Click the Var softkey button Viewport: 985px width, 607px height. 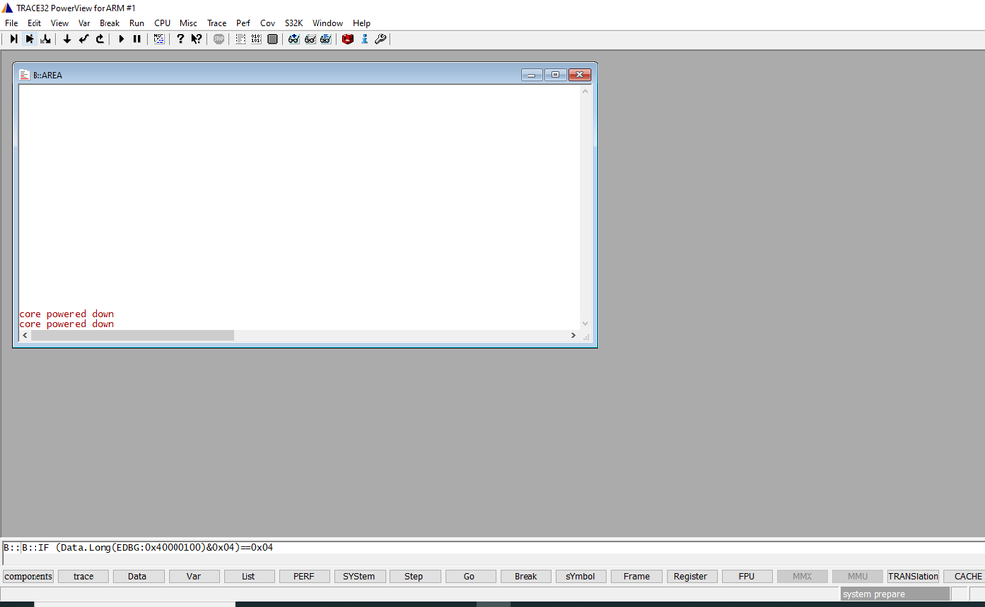point(194,576)
